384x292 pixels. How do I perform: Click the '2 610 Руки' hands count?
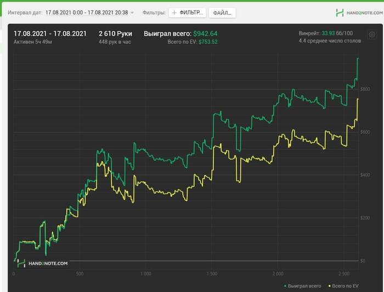tap(115, 33)
